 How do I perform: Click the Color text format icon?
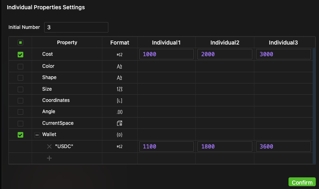coord(119,66)
